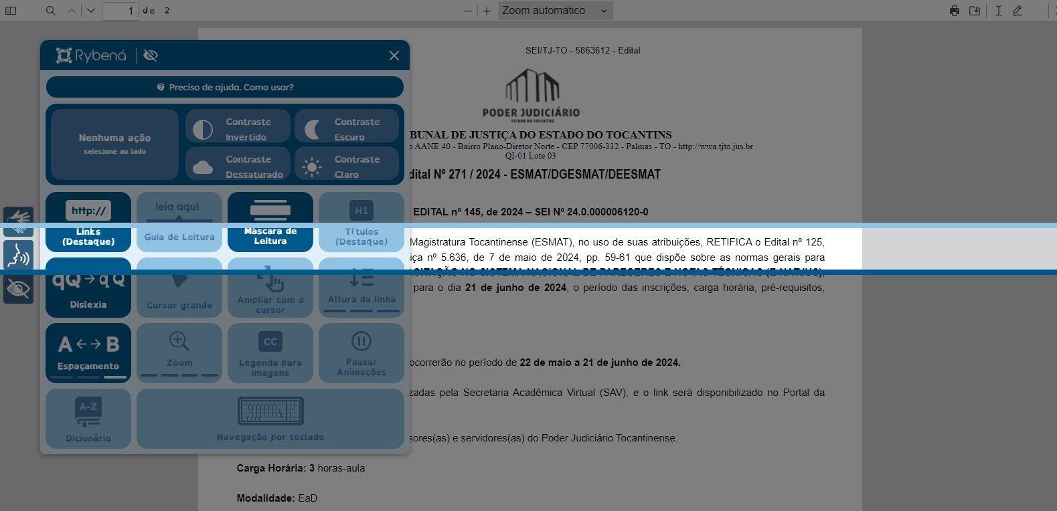Toggle the PDF viewer sidebar
Screen dimensions: 1057x511
11,11
